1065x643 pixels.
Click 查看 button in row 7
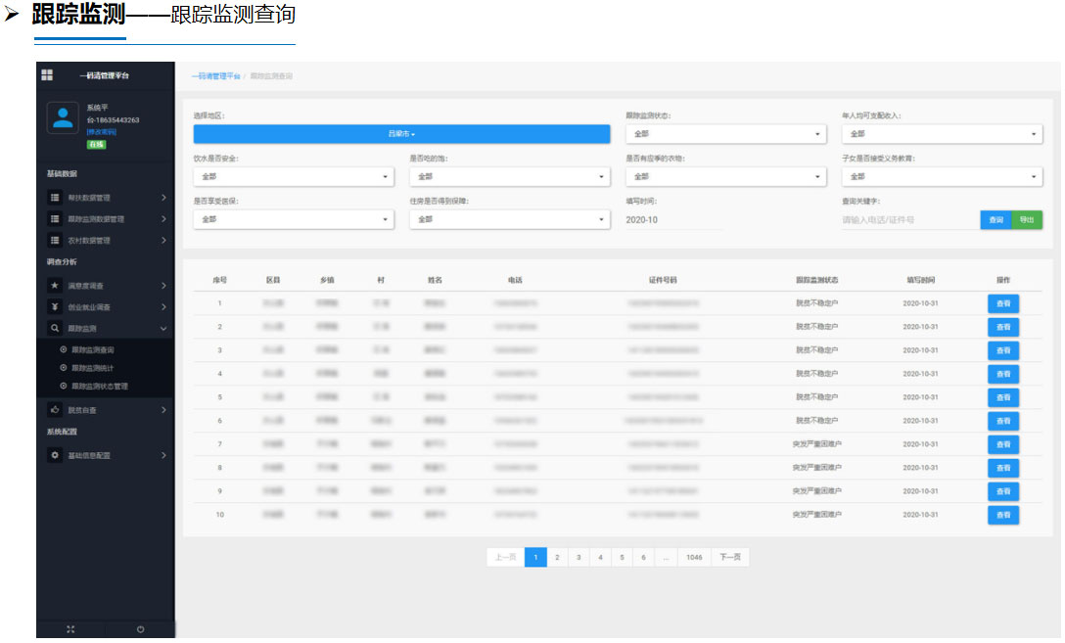tap(1003, 444)
